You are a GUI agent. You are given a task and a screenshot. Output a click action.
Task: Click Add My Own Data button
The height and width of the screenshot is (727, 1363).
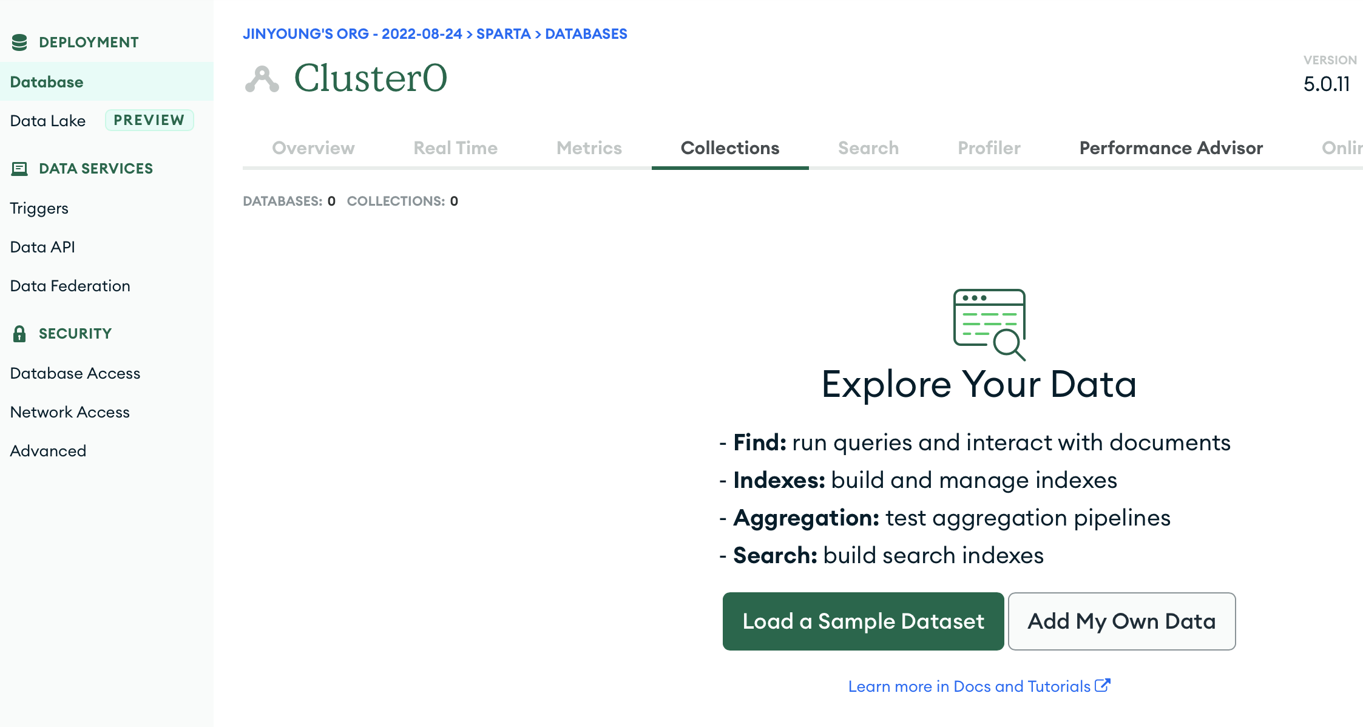coord(1121,621)
